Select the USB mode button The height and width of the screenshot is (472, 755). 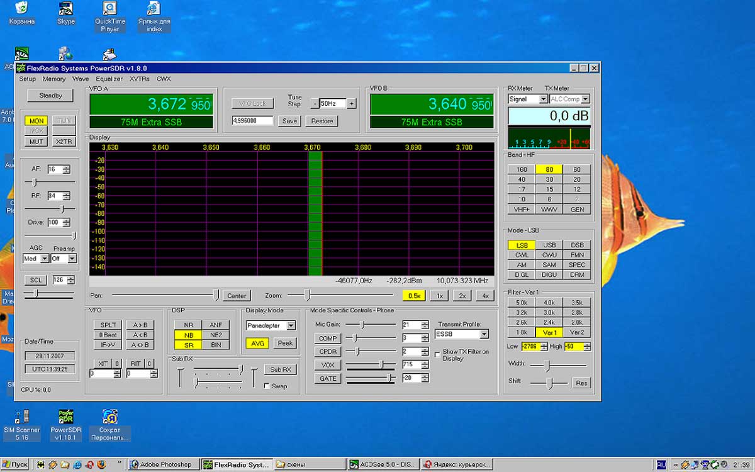click(549, 245)
